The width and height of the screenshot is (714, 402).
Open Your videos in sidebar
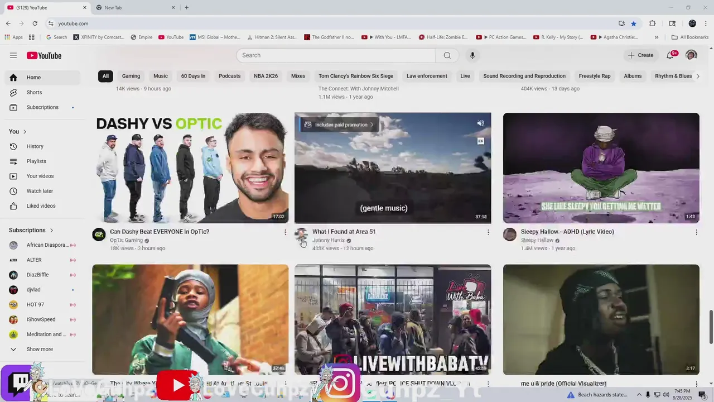42,176
